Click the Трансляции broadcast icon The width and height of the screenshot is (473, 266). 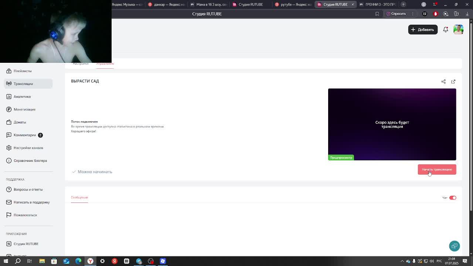9,84
